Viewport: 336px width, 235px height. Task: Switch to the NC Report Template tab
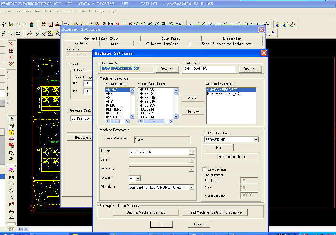[x=162, y=44]
